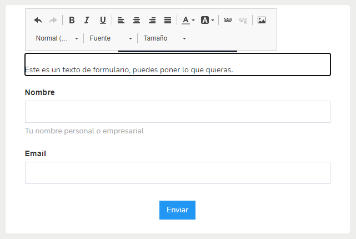Toggle italic formatting
356x239 pixels.
87,20
